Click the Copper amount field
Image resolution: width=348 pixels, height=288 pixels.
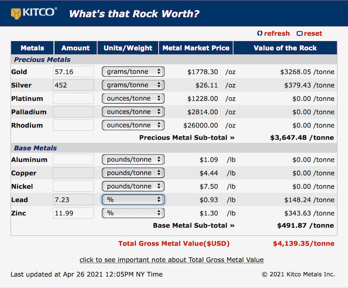(x=73, y=173)
